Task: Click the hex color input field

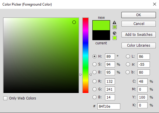Action: point(109,107)
